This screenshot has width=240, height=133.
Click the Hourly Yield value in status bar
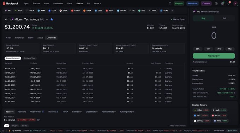click(x=232, y=131)
